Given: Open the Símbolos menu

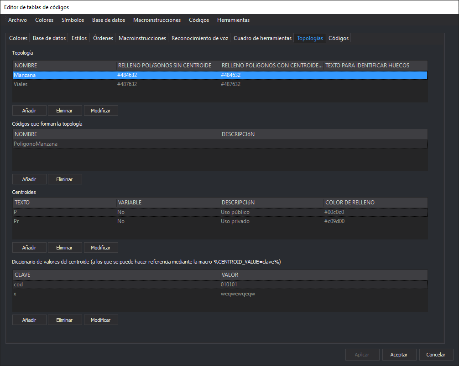Looking at the screenshot, I should point(73,20).
